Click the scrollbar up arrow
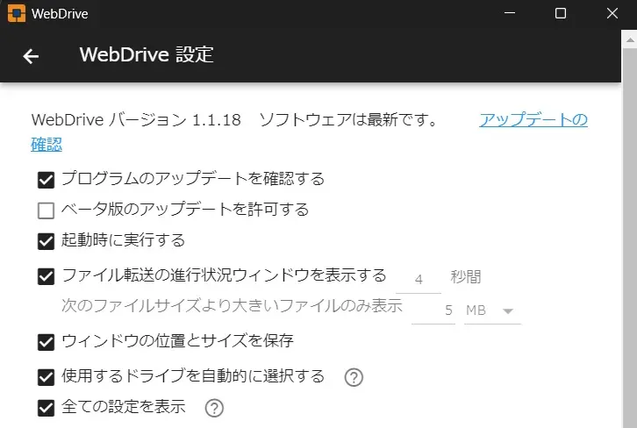This screenshot has height=428, width=637. point(630,39)
